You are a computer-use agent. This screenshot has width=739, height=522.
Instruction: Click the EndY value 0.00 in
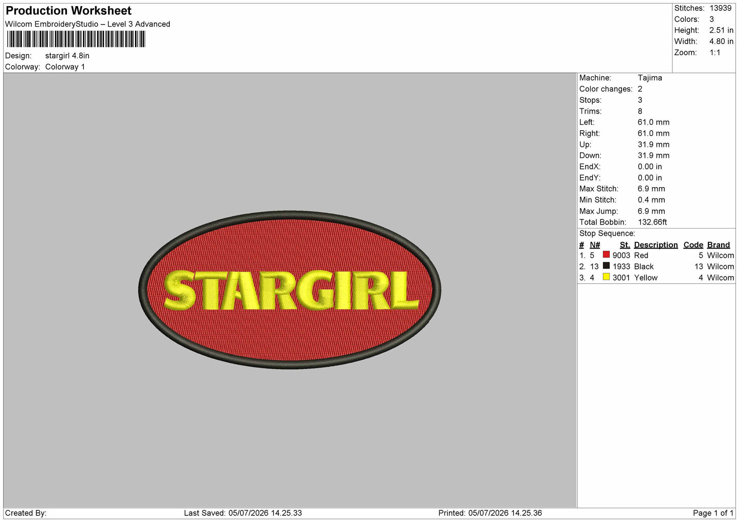click(x=650, y=178)
